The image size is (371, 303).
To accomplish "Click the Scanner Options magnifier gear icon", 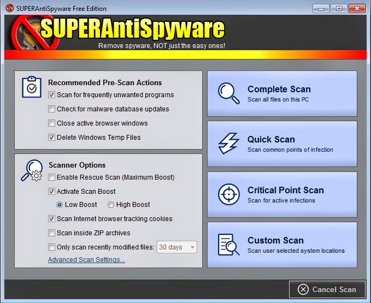I will pos(32,170).
